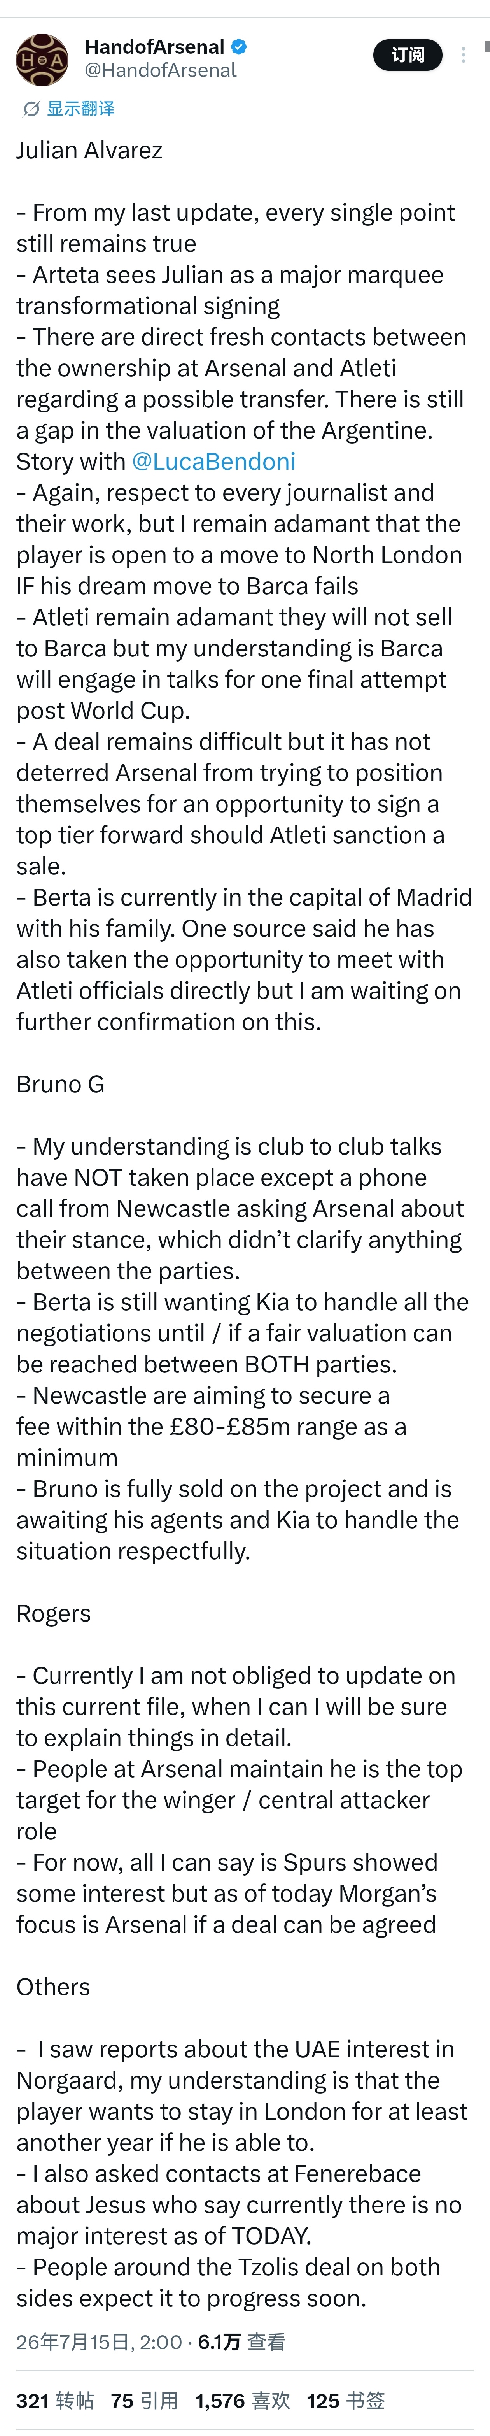Open the 26年7月15日 timestamp link
Screen dimensions: 490x2436
[x=99, y=2341]
